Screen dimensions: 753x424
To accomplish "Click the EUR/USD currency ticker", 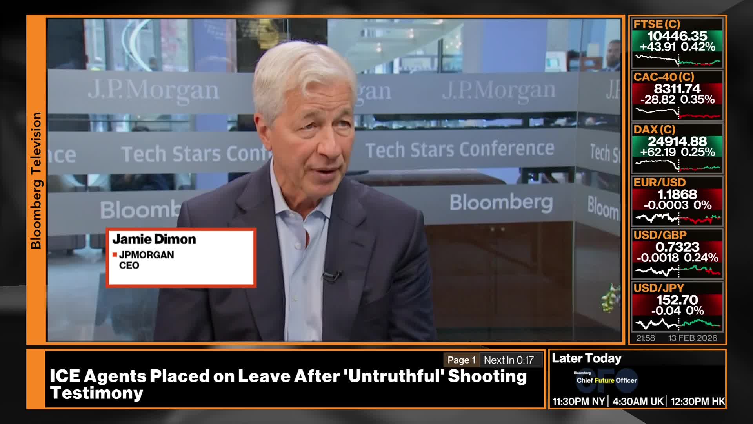I will (x=677, y=199).
